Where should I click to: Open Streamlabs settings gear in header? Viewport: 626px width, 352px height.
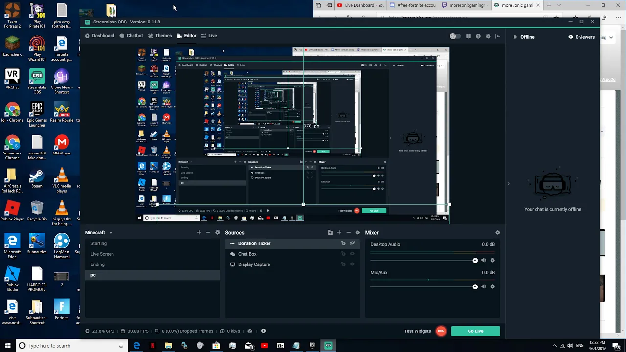[488, 36]
